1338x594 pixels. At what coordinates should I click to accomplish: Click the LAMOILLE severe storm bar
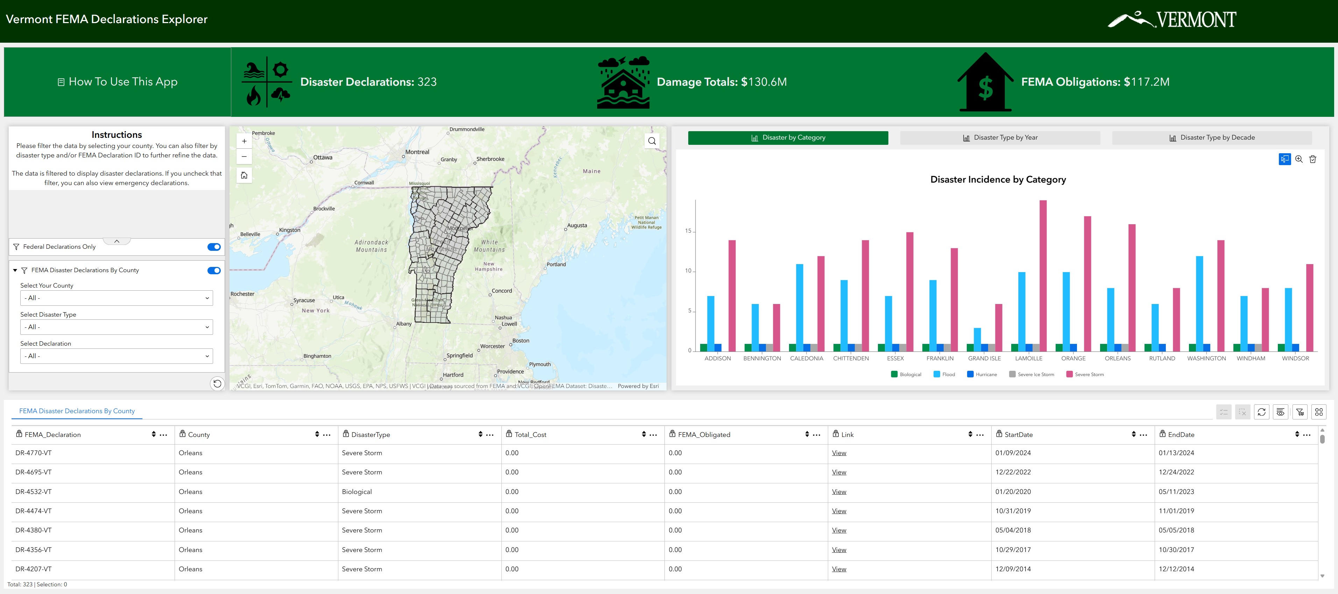[1043, 276]
